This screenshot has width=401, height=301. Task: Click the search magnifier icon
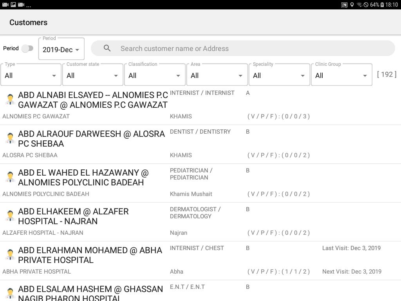(107, 48)
